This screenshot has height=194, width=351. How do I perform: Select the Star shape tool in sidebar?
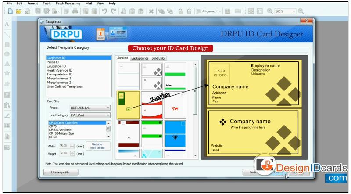7,73
